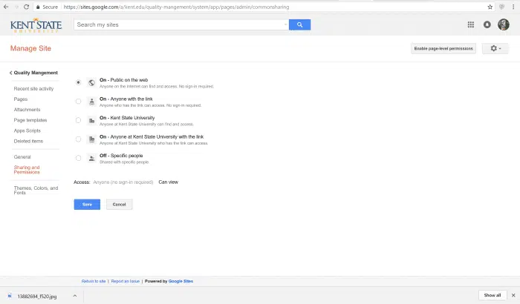Follow the Report an Issue link
This screenshot has height=304, width=520.
[x=126, y=281]
